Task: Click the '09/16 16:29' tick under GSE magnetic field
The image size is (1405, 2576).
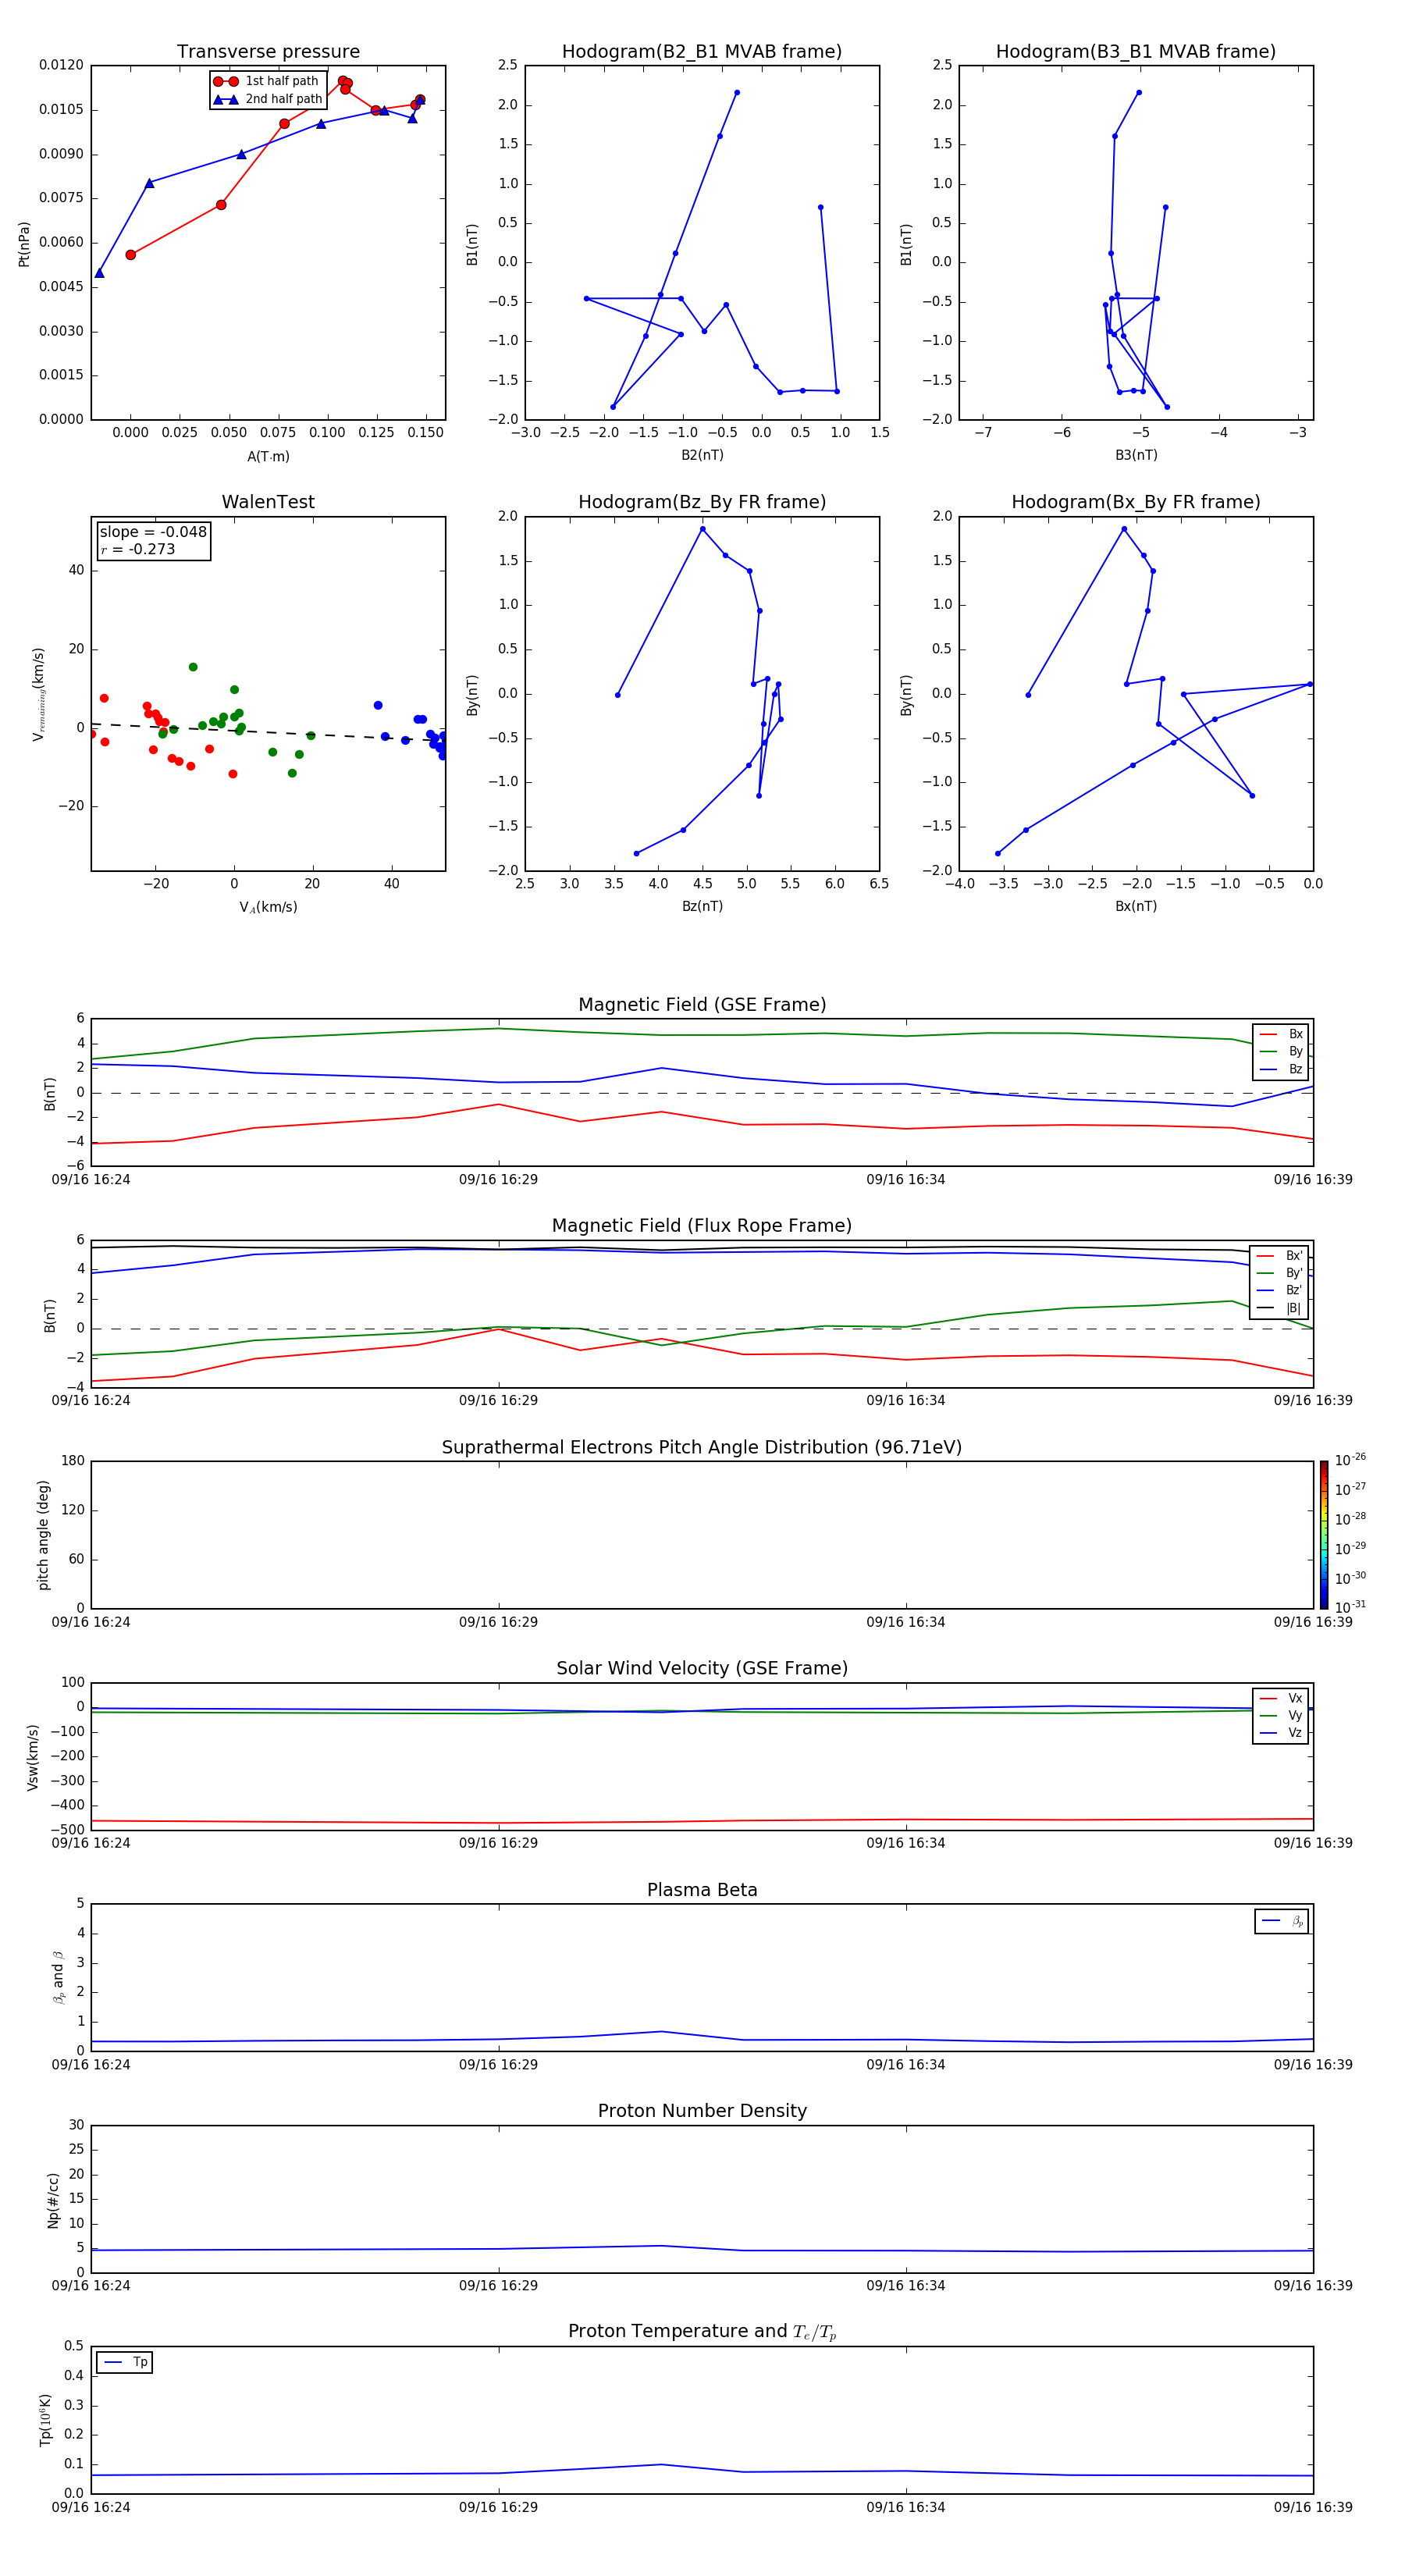Action: (x=498, y=1180)
